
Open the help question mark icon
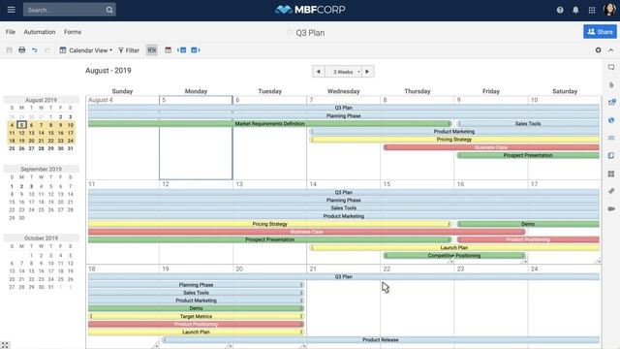560,11
